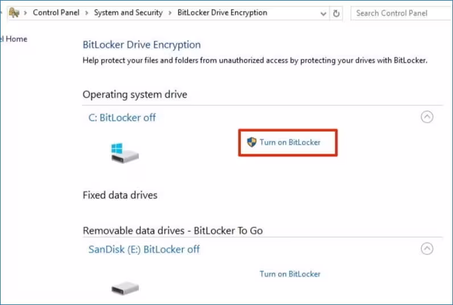Open Control Panel Home link
453x305 pixels.
(14, 39)
